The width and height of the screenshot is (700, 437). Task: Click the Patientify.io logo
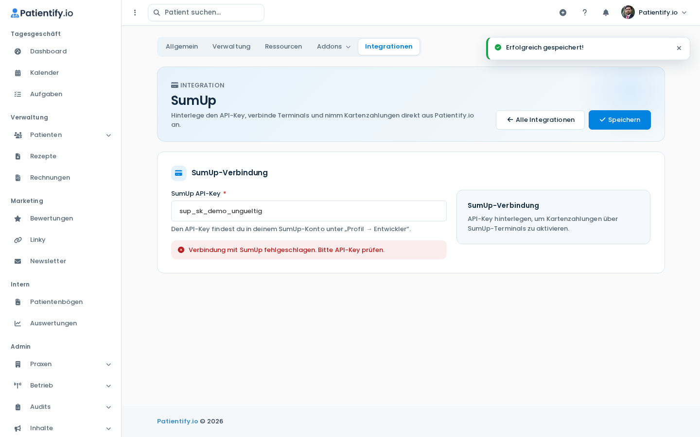pyautogui.click(x=42, y=13)
